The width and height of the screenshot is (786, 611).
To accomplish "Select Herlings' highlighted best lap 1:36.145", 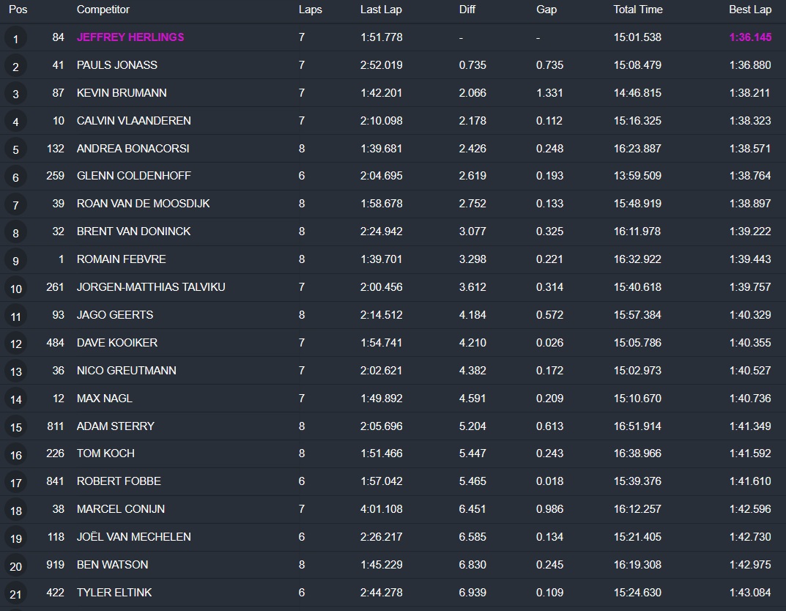I will pyautogui.click(x=749, y=37).
